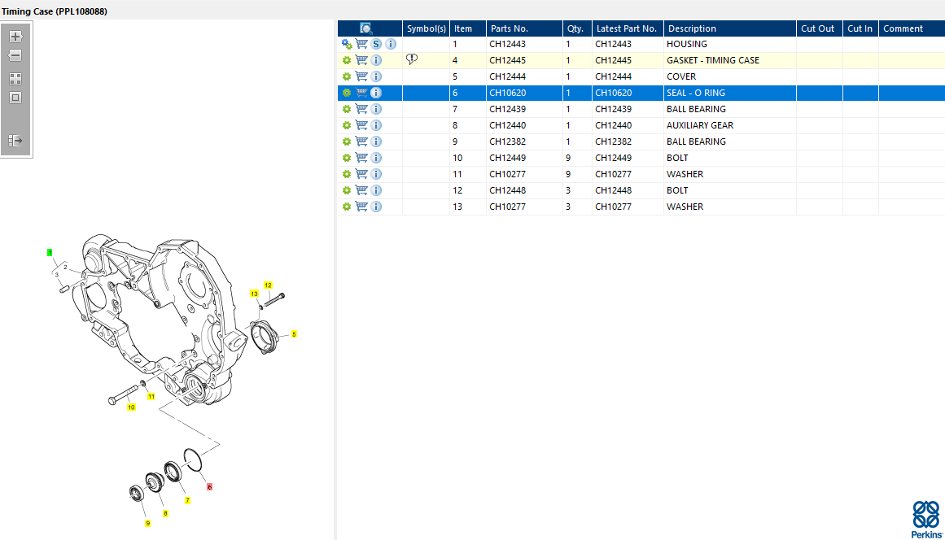Click parts number CH12449
945x540 pixels.
[x=507, y=158]
